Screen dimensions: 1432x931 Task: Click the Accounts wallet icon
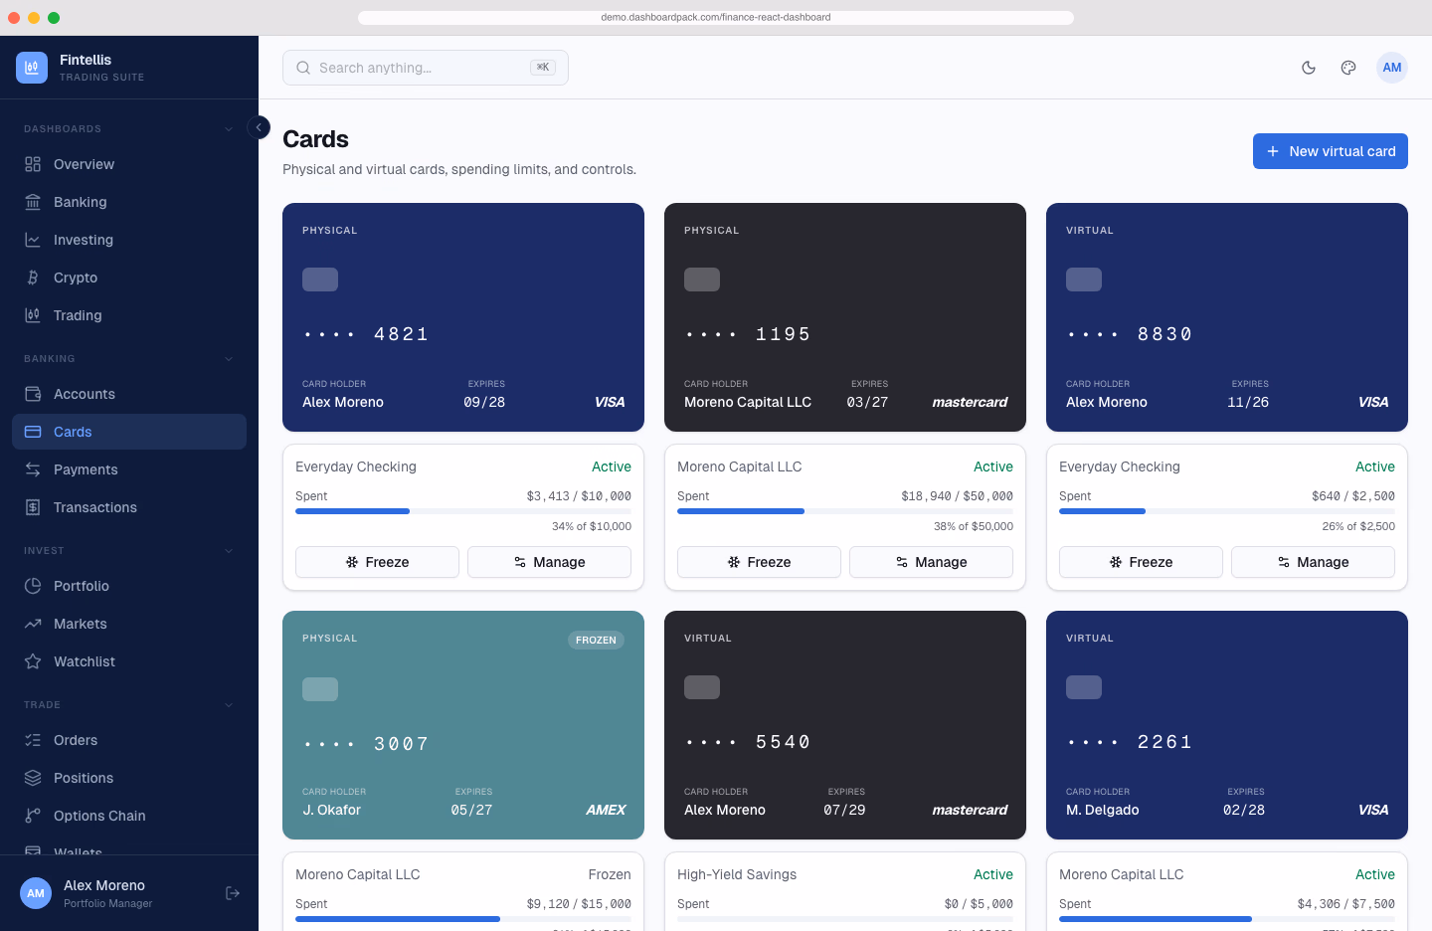pyautogui.click(x=33, y=394)
